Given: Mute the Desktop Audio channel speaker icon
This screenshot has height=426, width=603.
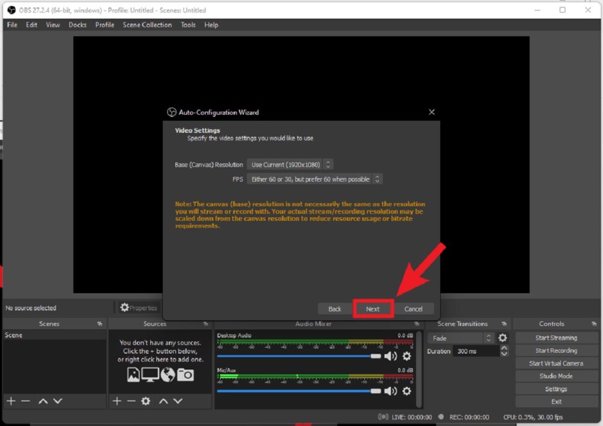Looking at the screenshot, I should [390, 357].
